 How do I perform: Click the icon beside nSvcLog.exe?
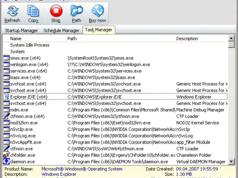(x=6, y=136)
